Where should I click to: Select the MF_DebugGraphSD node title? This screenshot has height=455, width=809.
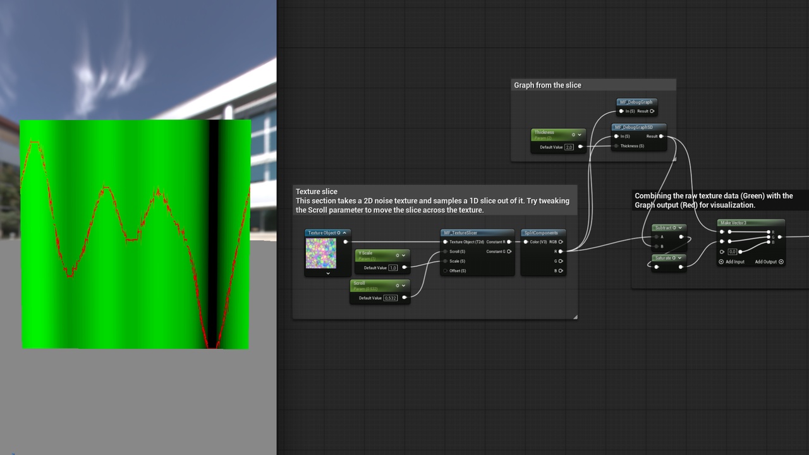tap(633, 127)
